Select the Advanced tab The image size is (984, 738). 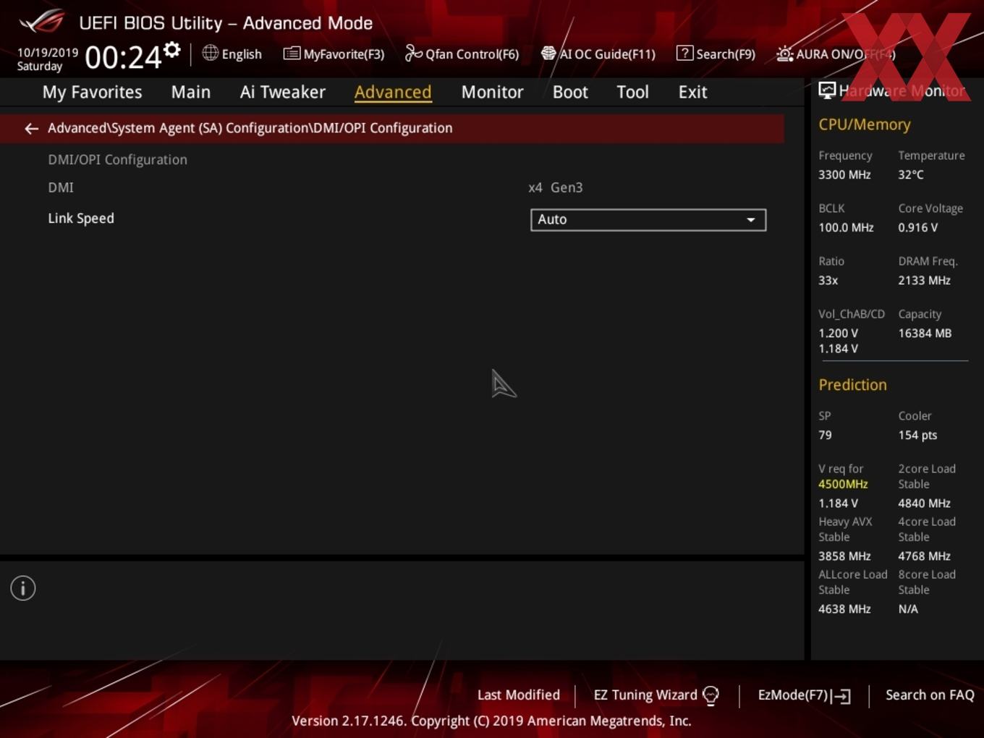point(393,92)
